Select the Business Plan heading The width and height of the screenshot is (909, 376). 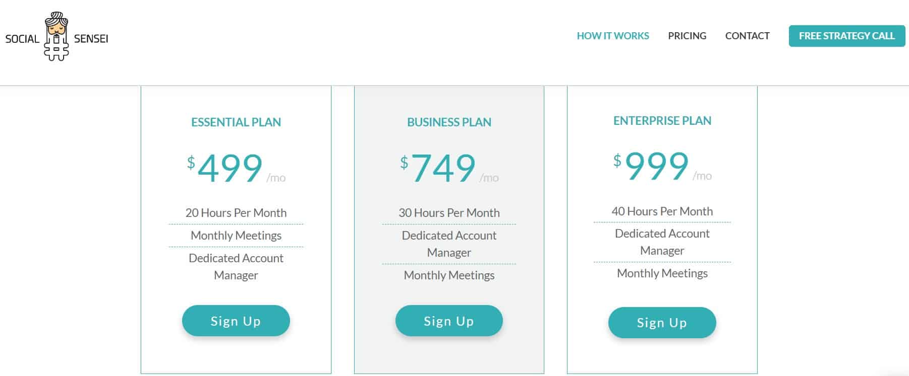coord(449,122)
